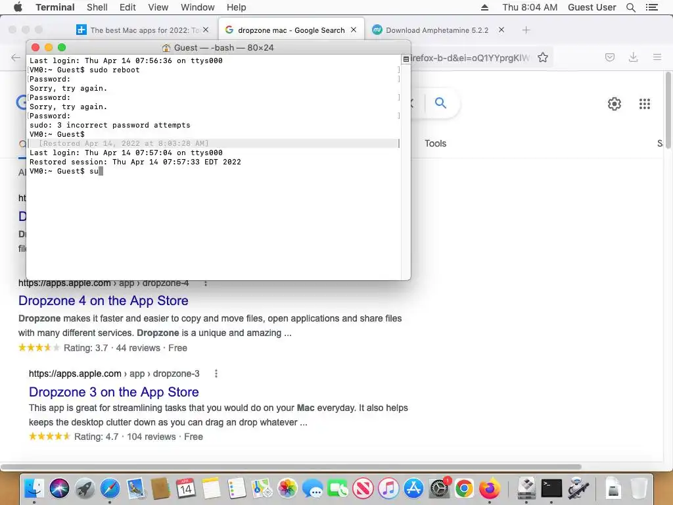Open options for dropzone-3 result
Screen dimensions: 673x505
216,373
